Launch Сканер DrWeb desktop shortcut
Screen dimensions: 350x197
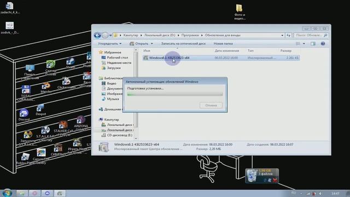click(51, 68)
